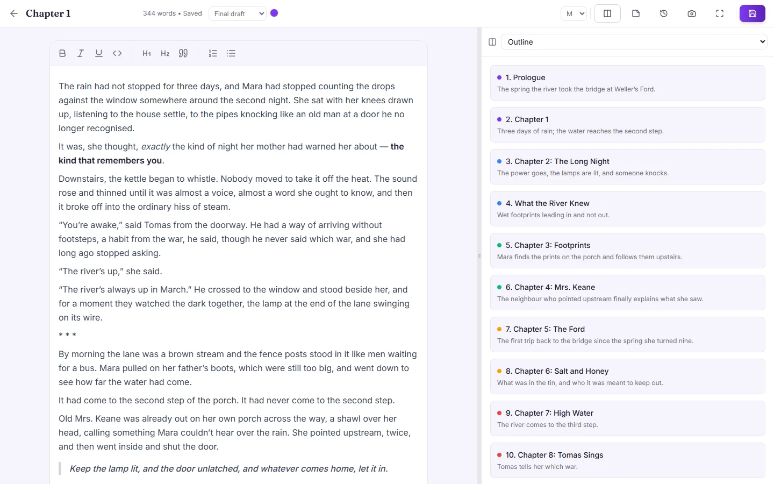
Task: Open version history
Action: (x=664, y=13)
